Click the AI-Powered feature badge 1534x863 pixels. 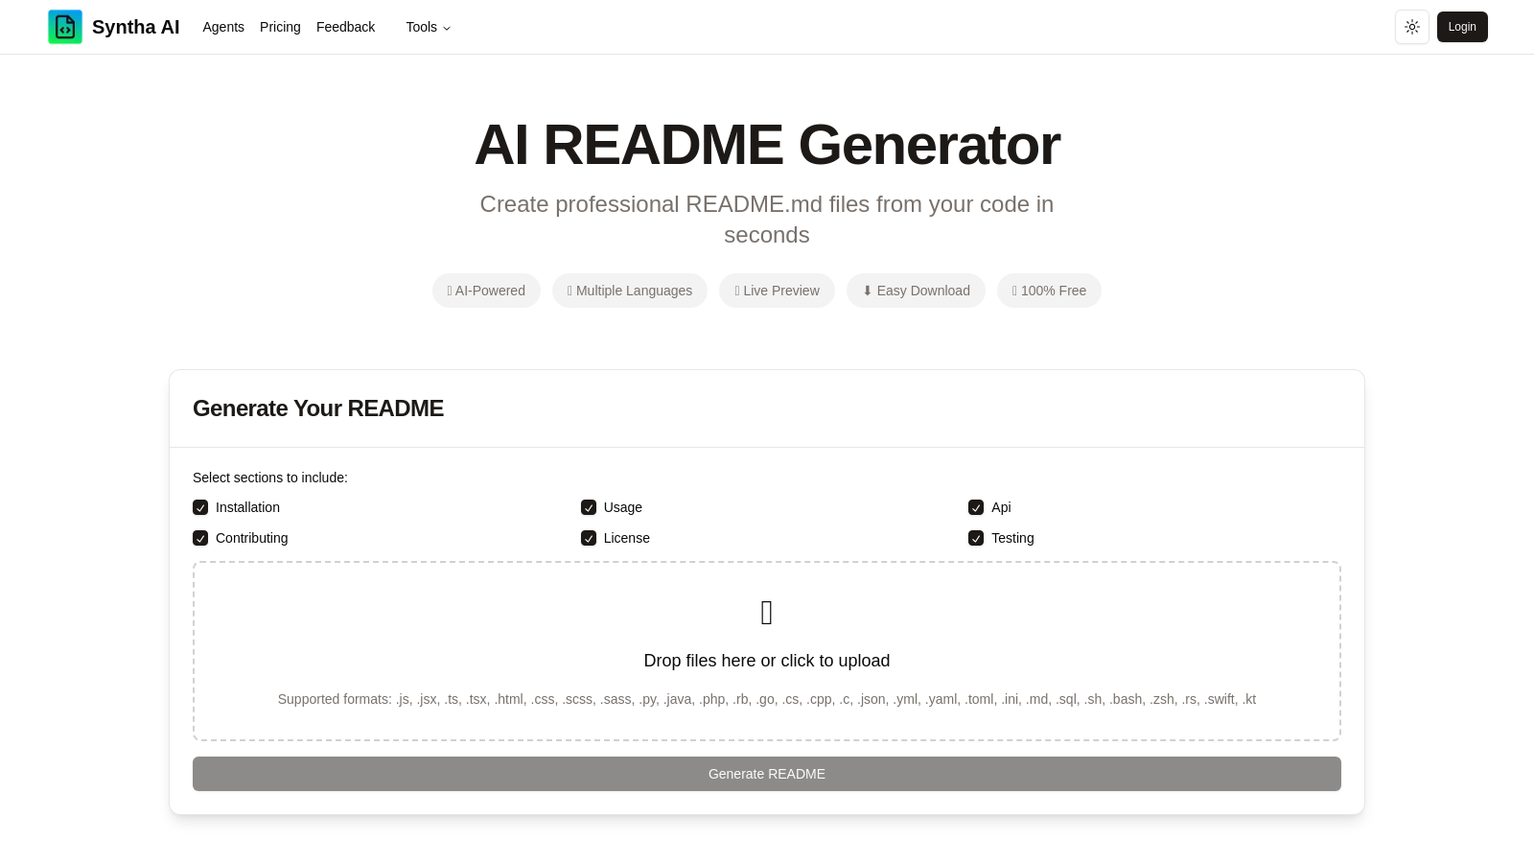(486, 291)
